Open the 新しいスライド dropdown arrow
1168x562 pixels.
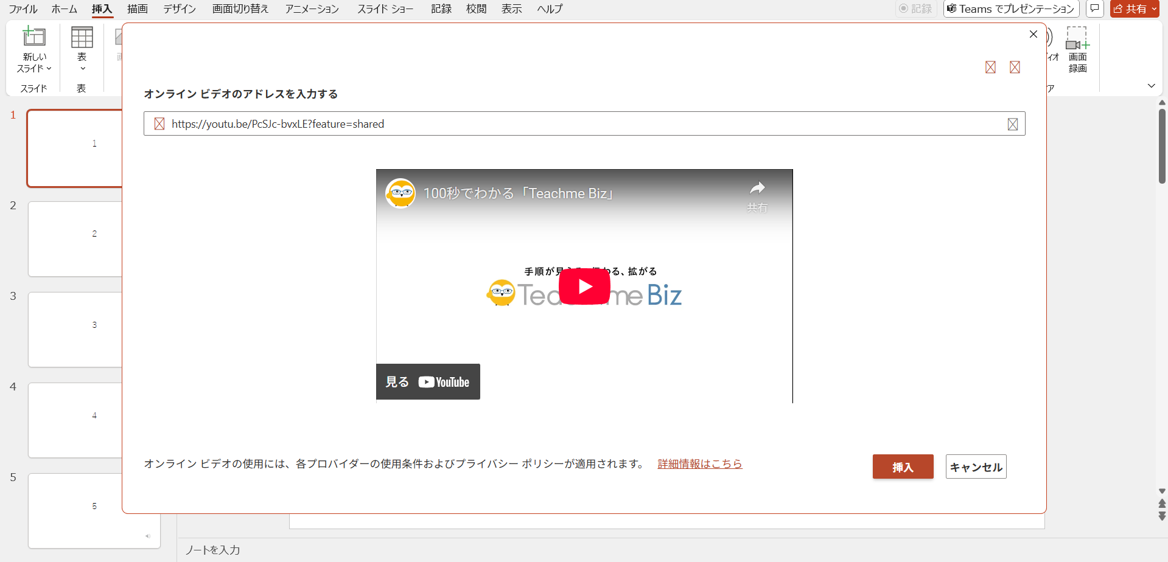(x=49, y=69)
